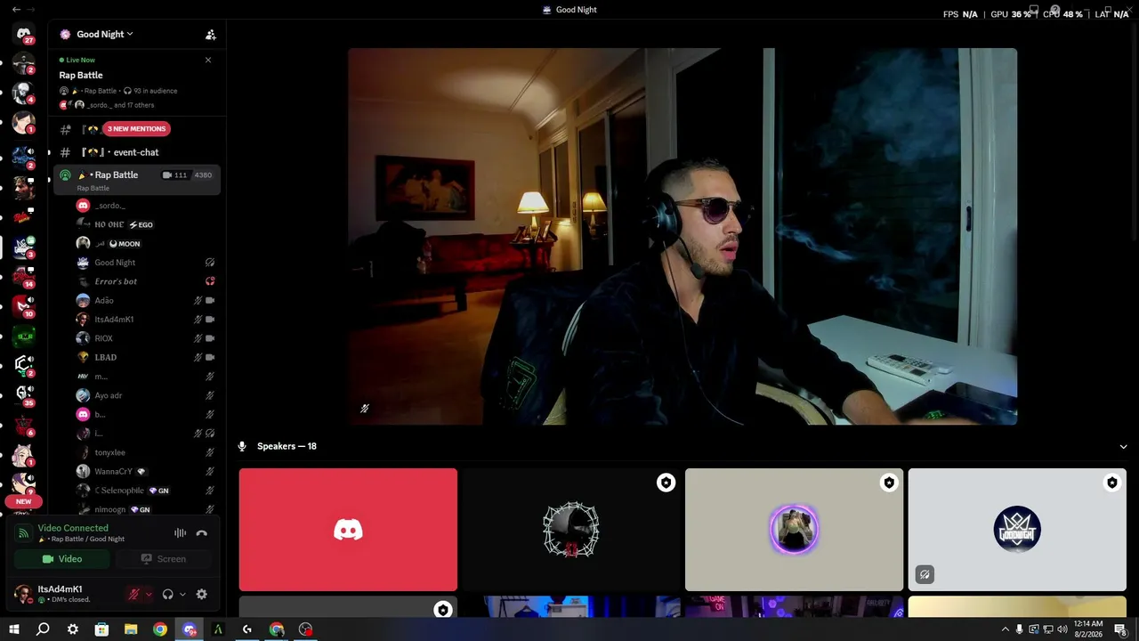
Task: Click the voice connection signal icon
Action: (24, 533)
